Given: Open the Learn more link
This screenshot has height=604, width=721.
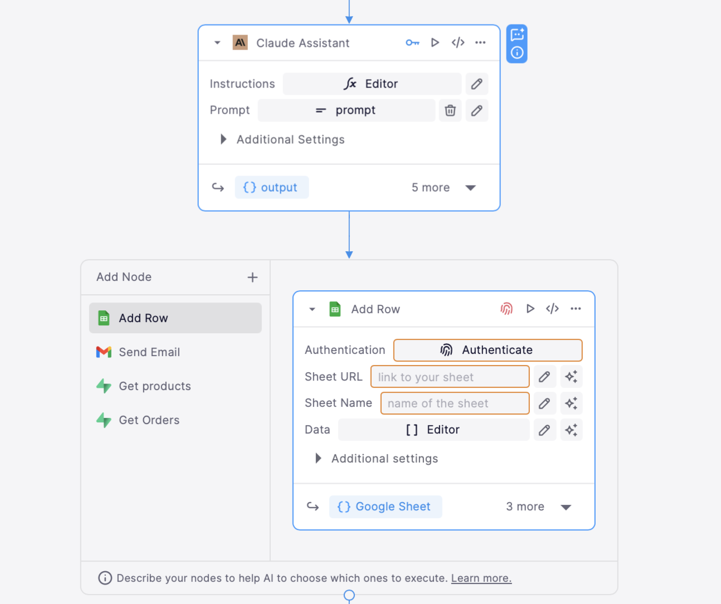Looking at the screenshot, I should [481, 578].
